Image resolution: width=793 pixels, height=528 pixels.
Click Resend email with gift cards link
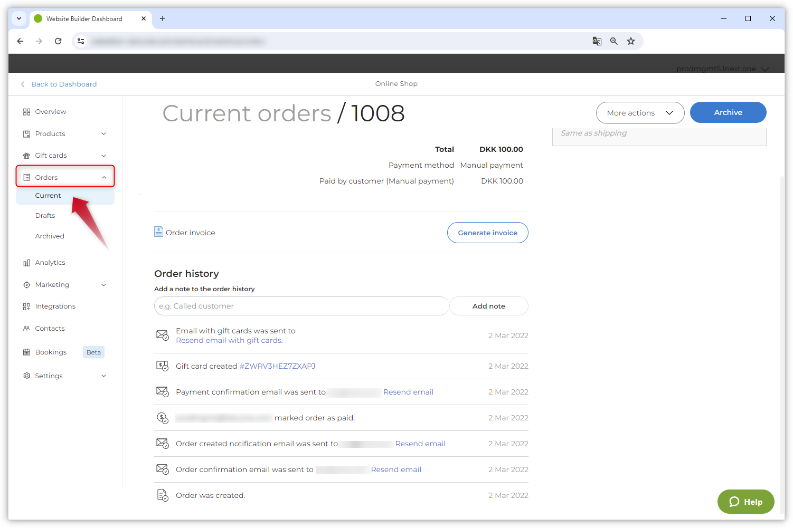[x=229, y=341]
